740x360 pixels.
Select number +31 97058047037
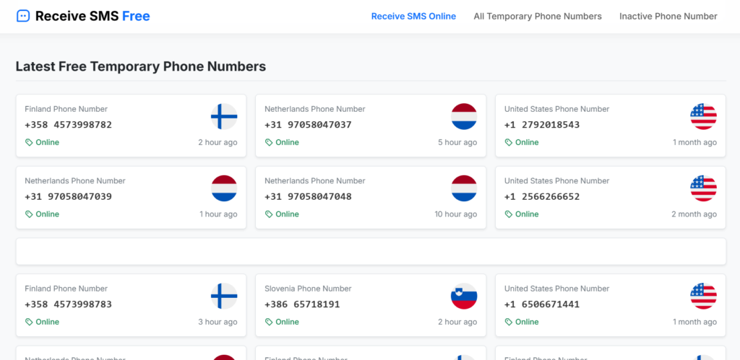[x=309, y=125]
